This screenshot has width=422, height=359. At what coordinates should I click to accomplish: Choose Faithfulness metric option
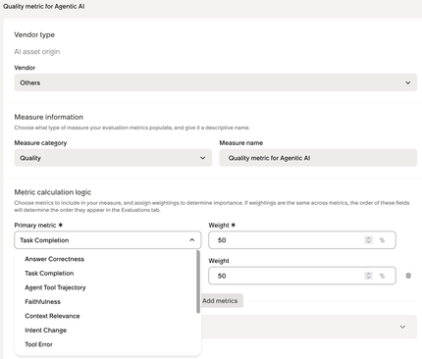(x=43, y=302)
